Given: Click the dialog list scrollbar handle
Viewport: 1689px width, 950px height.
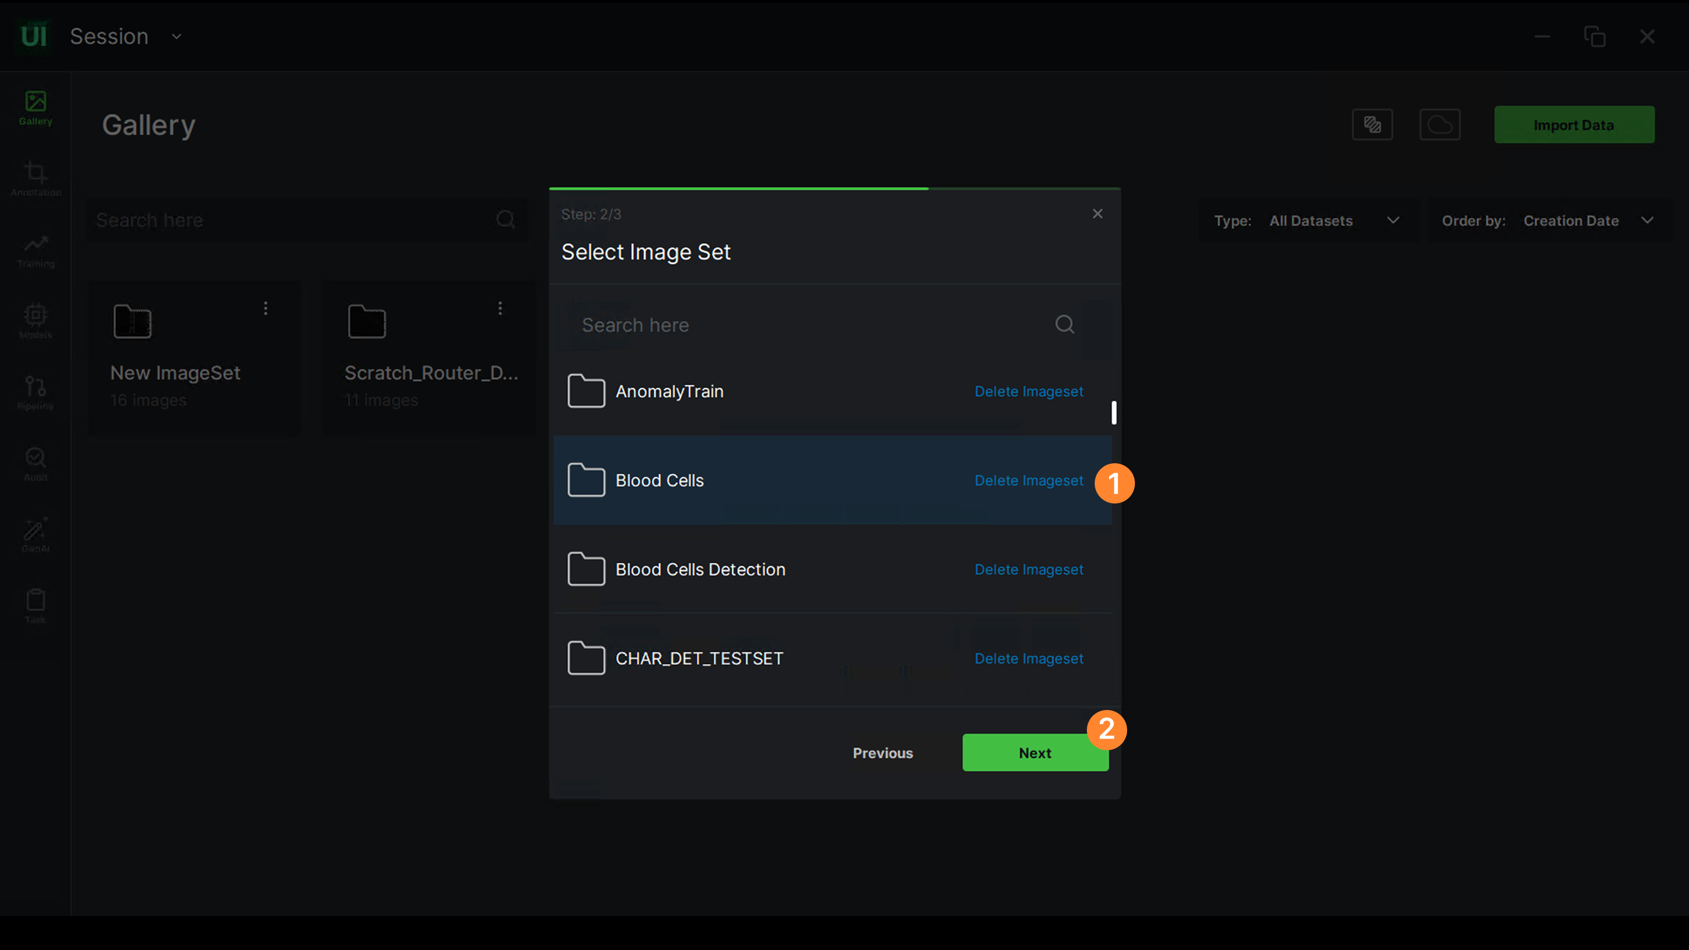Looking at the screenshot, I should (1113, 412).
